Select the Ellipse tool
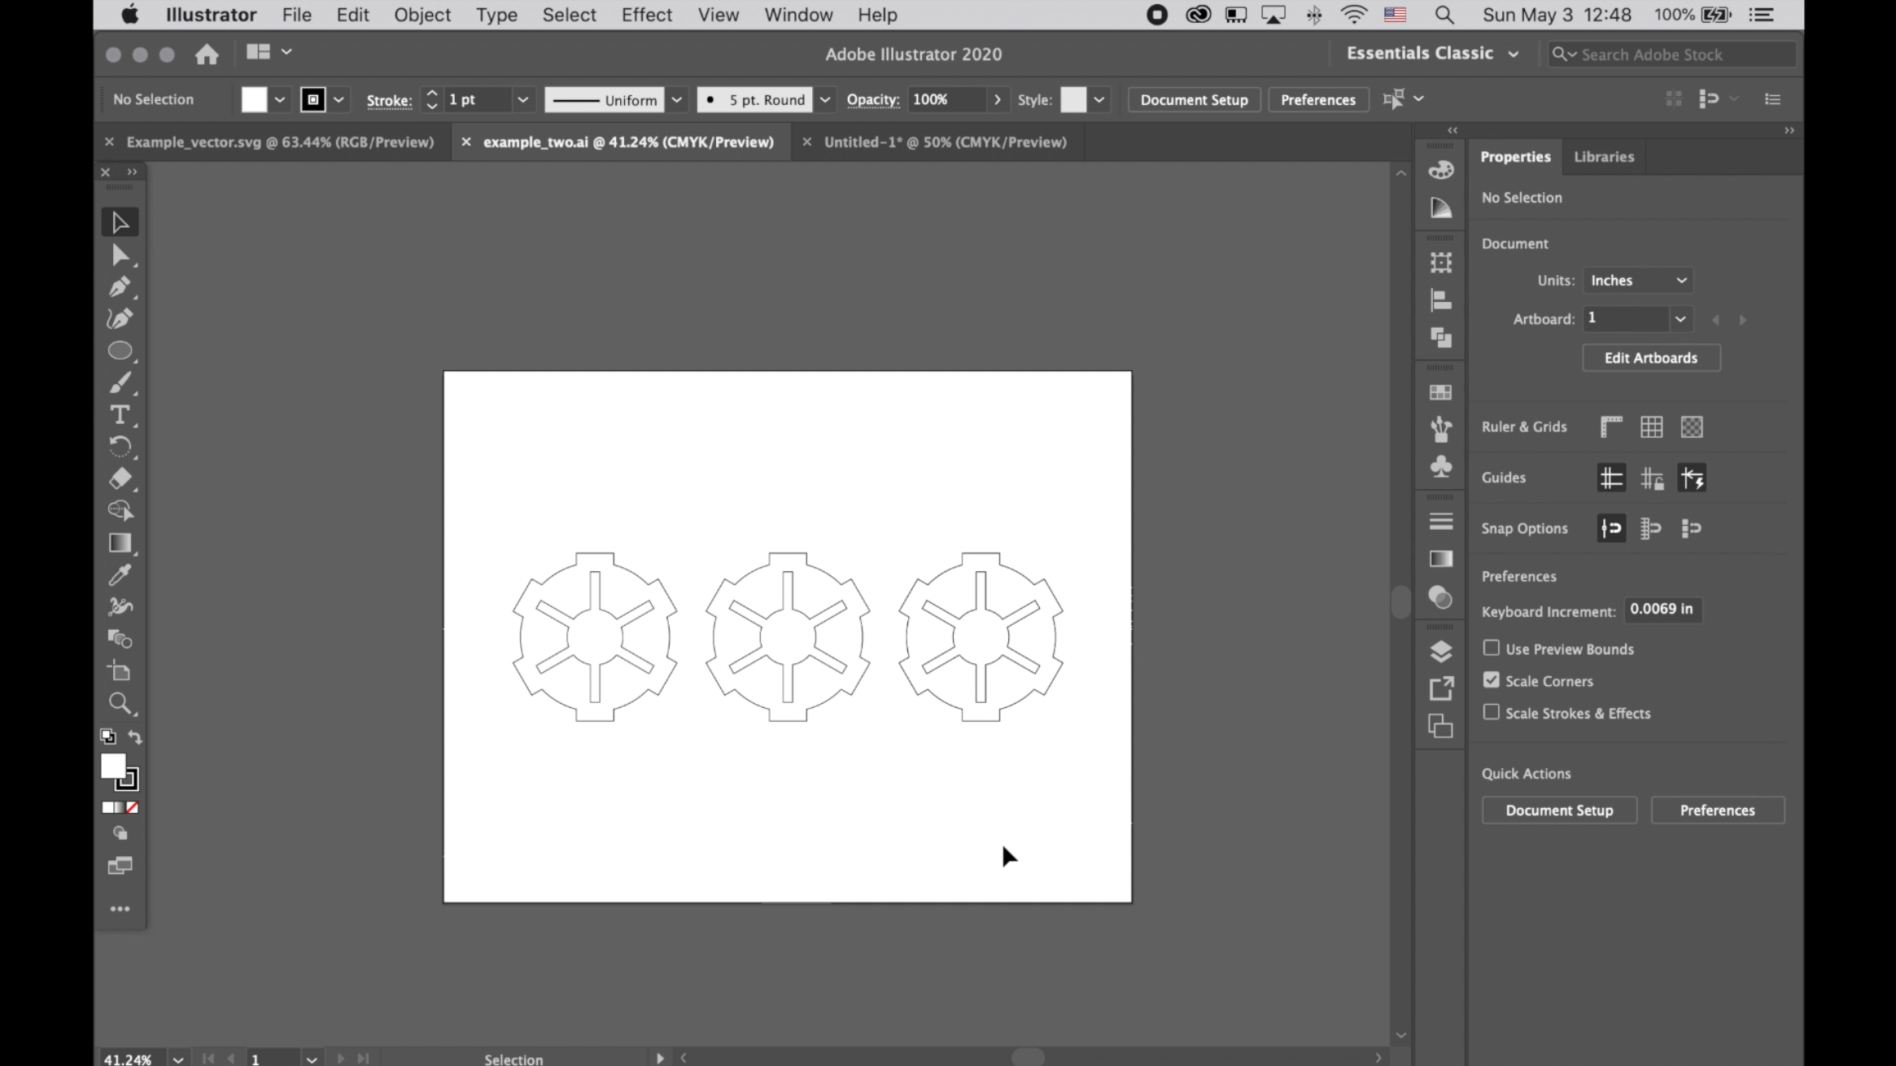The width and height of the screenshot is (1896, 1066). 121,350
